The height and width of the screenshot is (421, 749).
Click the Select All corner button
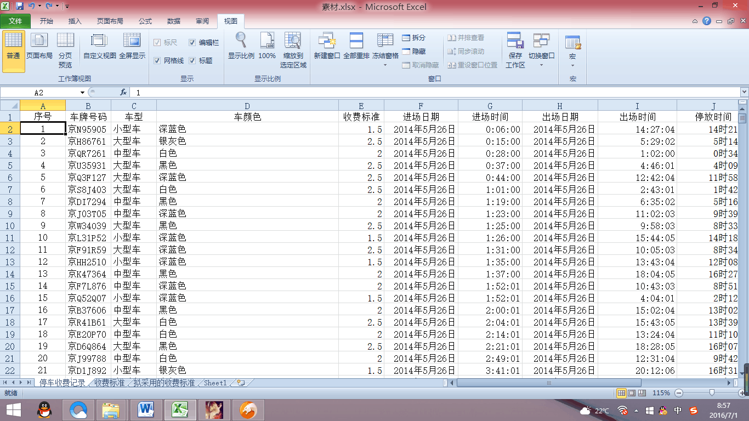tap(10, 105)
